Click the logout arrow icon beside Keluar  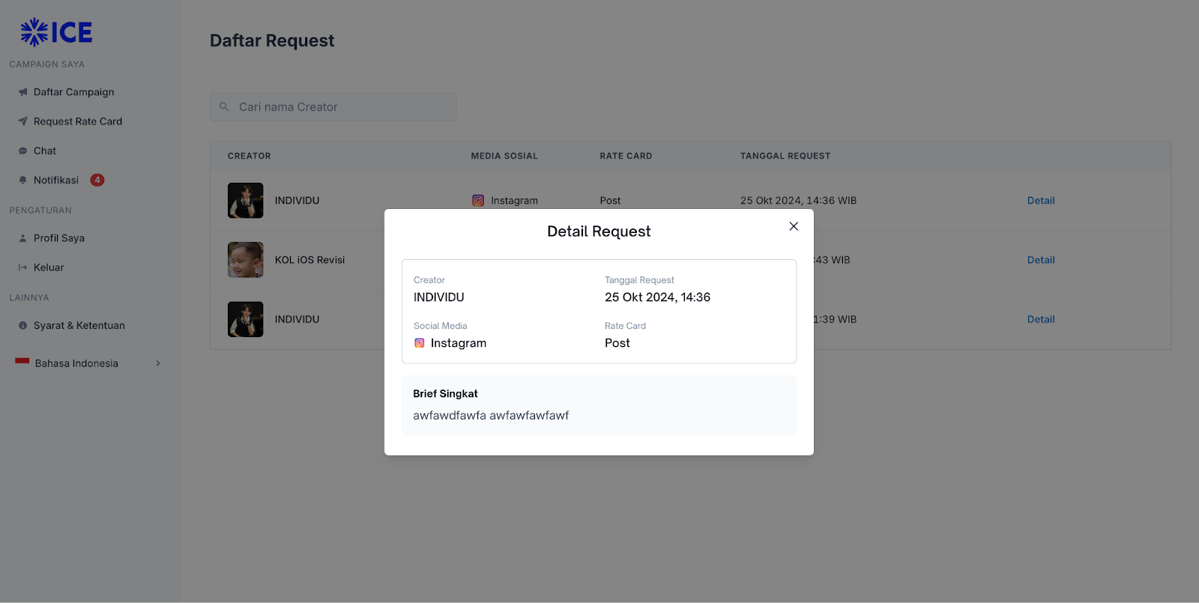point(22,267)
